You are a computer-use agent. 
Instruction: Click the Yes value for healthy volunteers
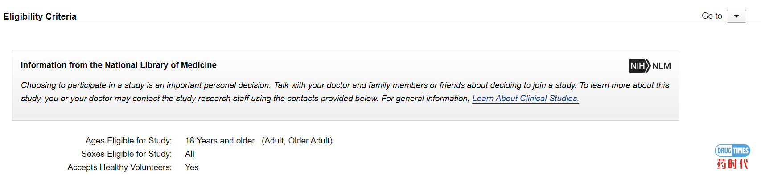coord(192,167)
